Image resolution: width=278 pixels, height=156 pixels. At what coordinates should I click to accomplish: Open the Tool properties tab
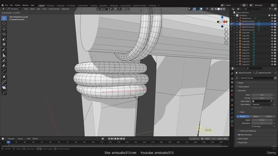tap(232, 73)
